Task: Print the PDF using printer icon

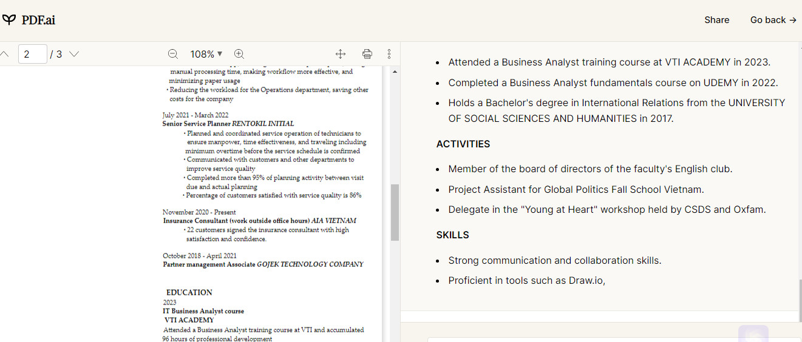Action: [367, 54]
